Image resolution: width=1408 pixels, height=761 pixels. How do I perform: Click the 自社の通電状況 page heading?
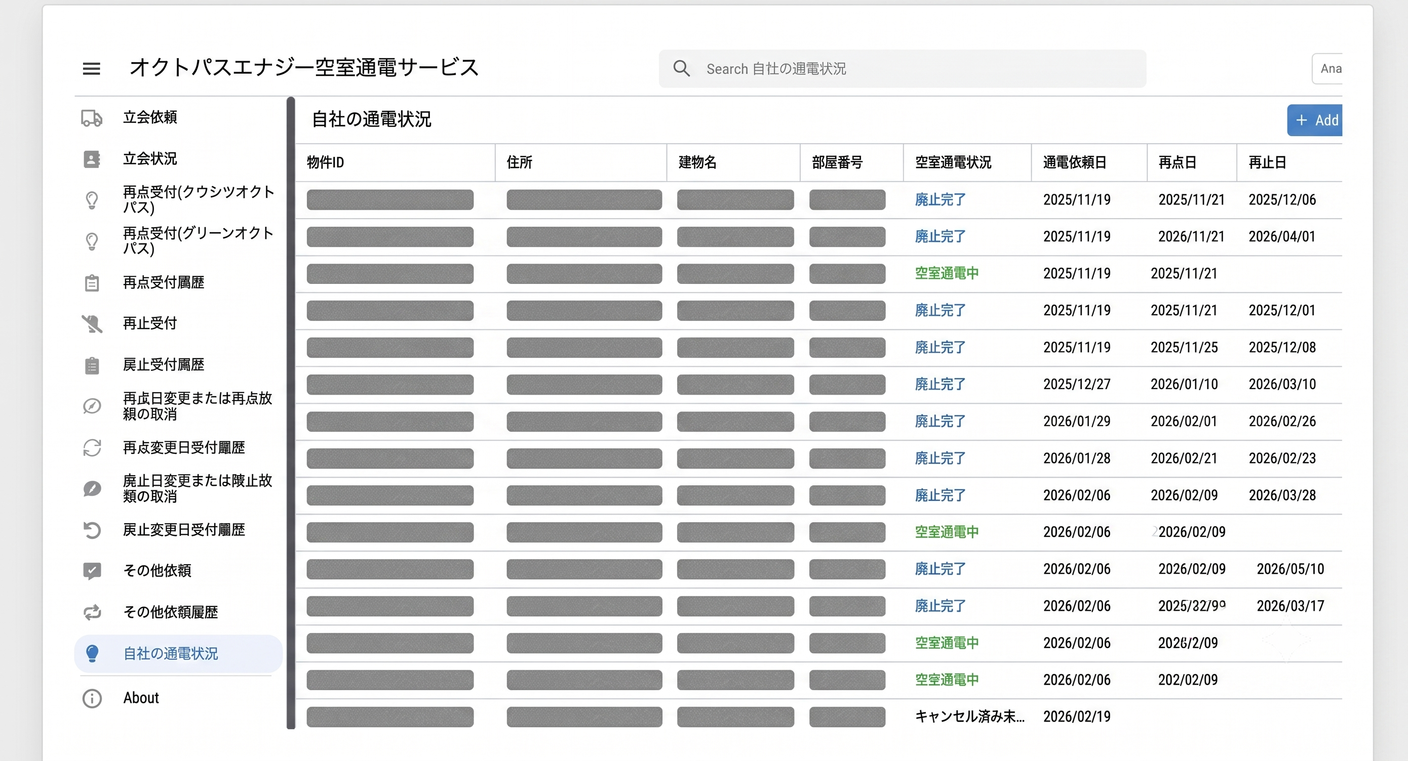point(371,119)
